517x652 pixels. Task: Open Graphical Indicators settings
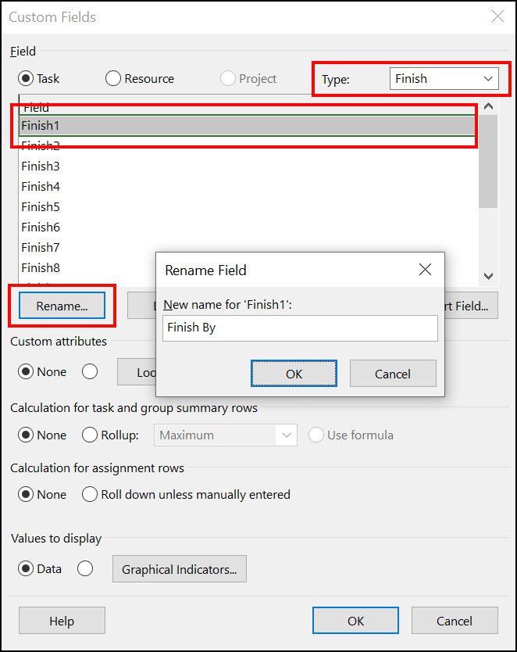[180, 569]
